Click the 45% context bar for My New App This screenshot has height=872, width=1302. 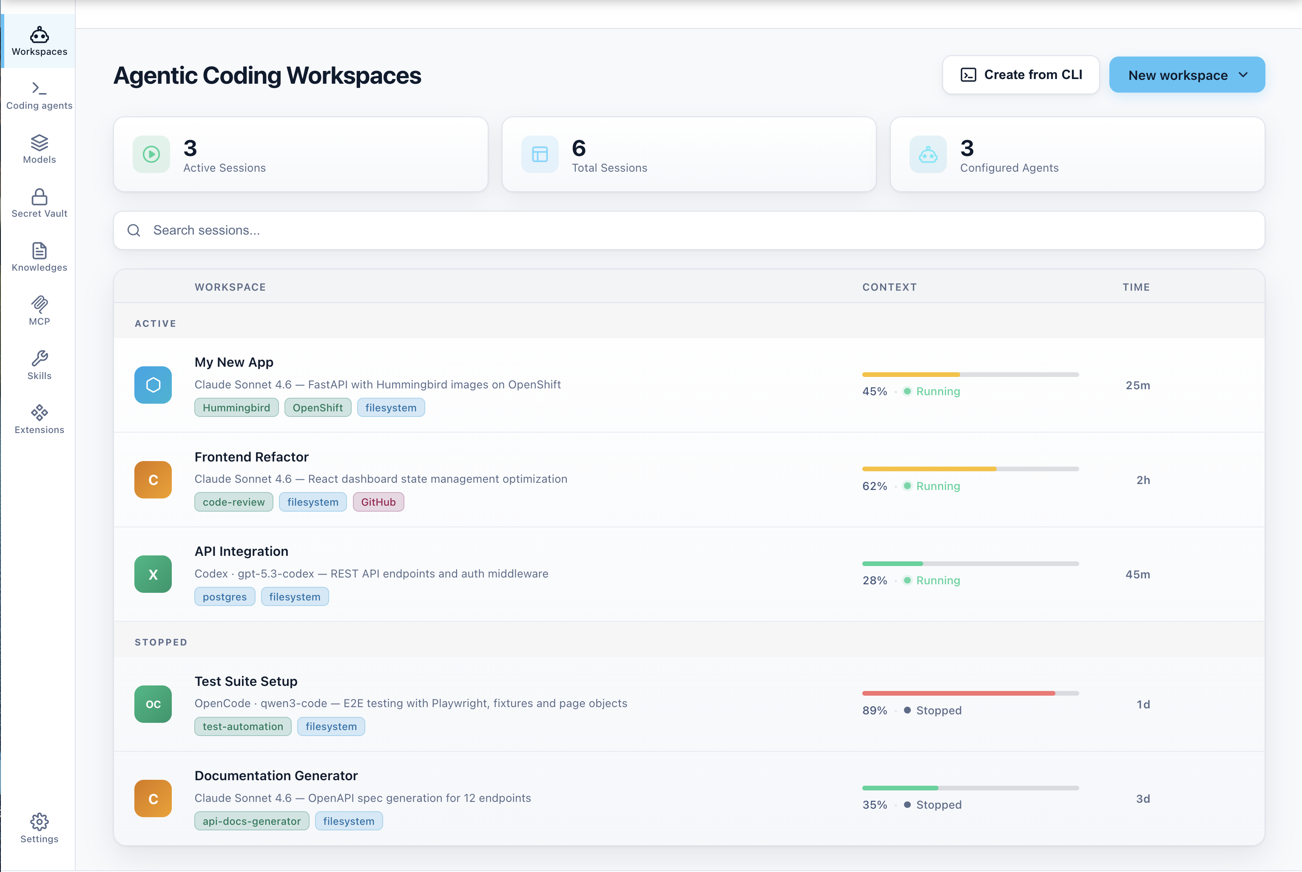pos(970,374)
